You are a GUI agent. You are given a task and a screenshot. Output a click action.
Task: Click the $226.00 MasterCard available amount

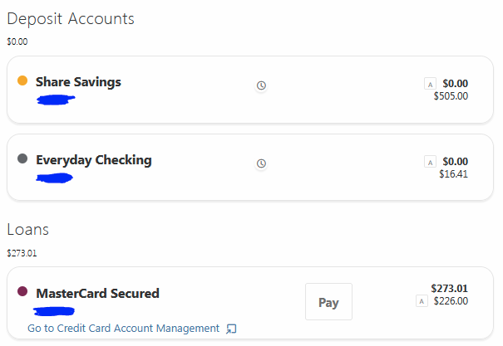(451, 301)
